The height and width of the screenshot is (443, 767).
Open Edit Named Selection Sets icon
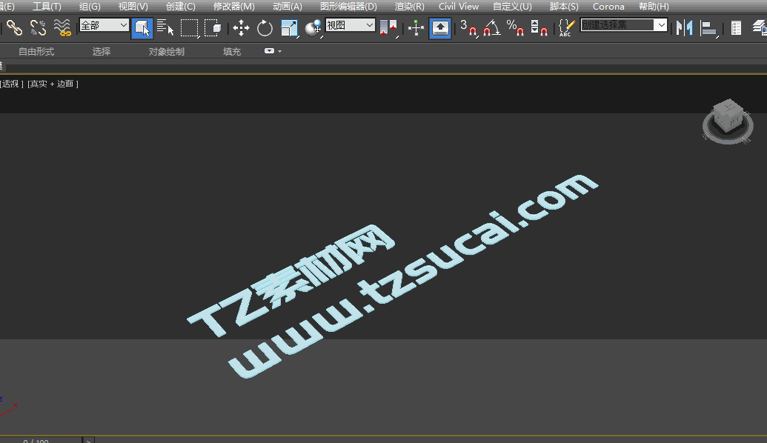[x=567, y=28]
